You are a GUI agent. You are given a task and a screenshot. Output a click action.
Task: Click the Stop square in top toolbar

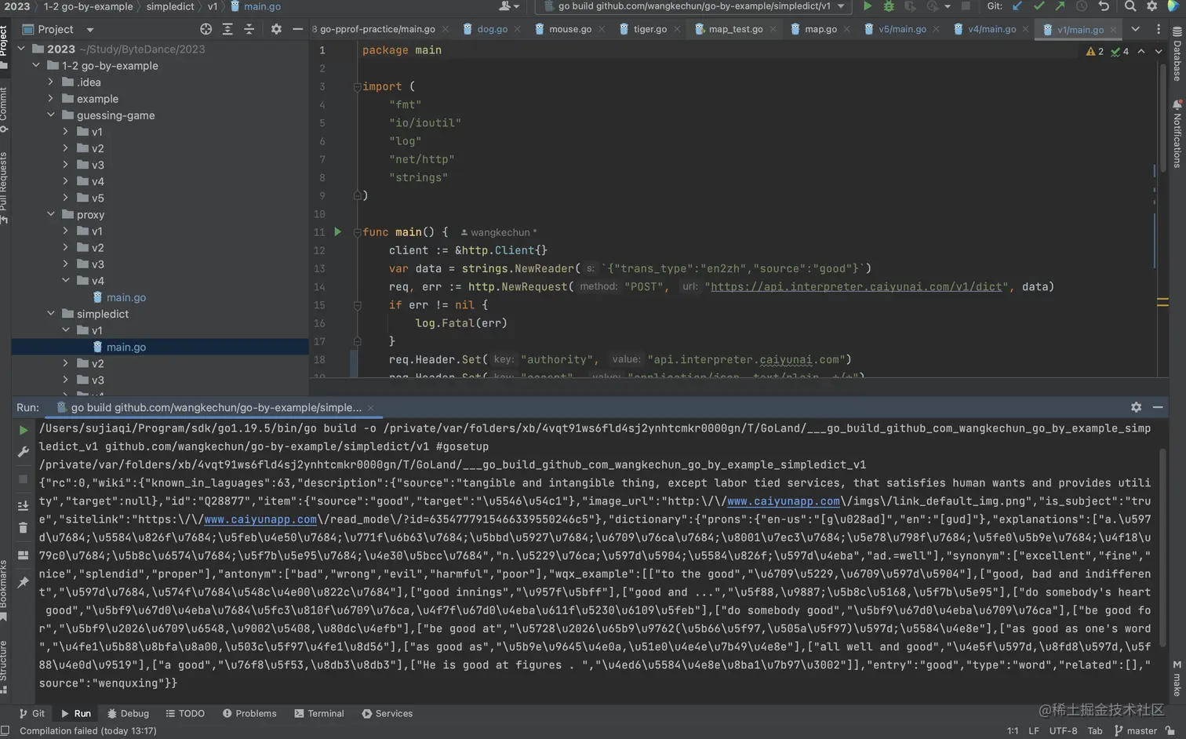click(x=966, y=6)
